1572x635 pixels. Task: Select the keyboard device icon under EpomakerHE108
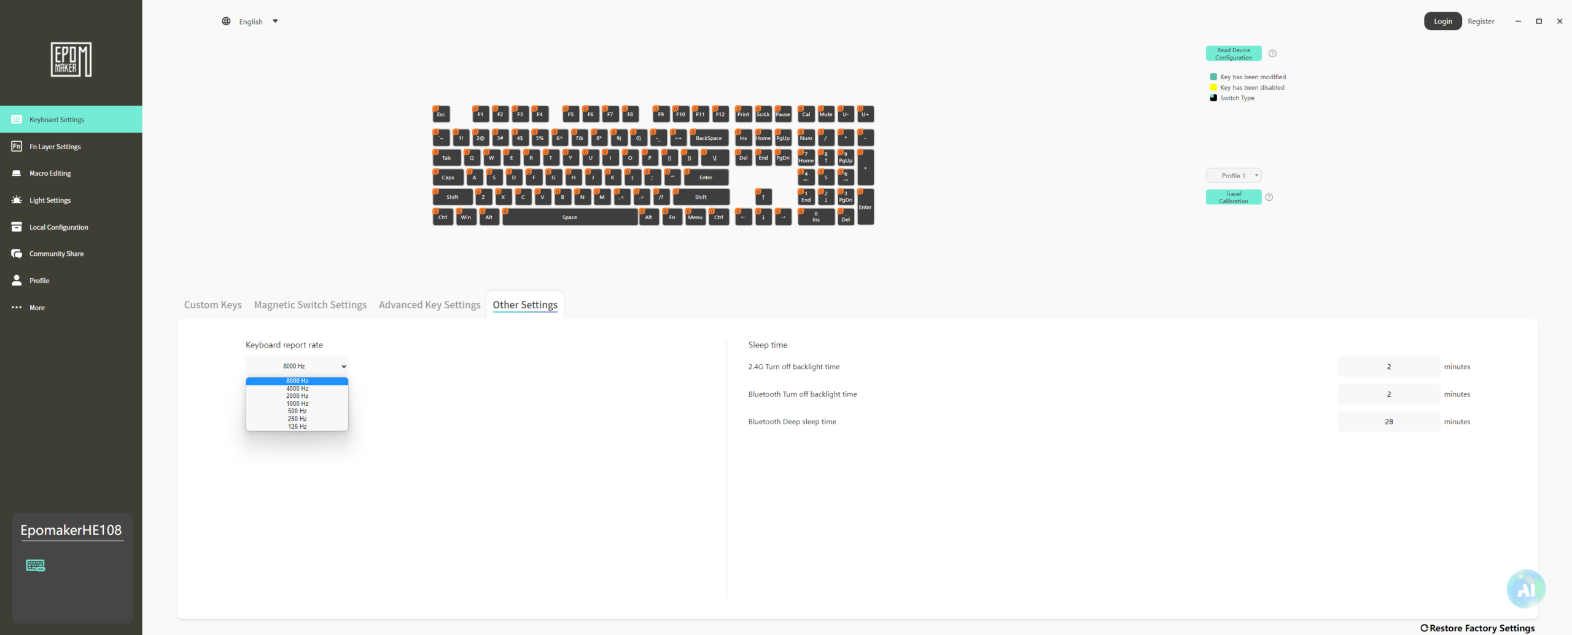coord(36,566)
